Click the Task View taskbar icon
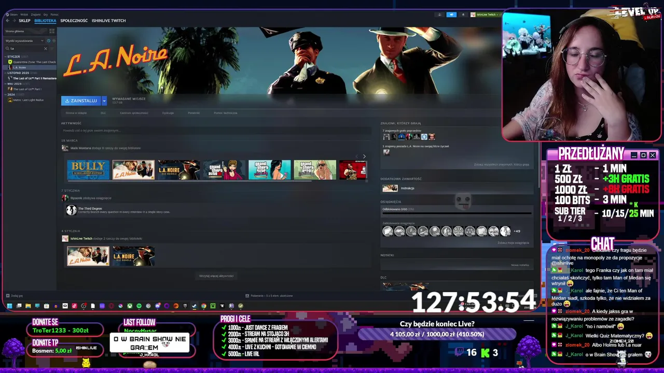664x373 pixels. click(19, 306)
